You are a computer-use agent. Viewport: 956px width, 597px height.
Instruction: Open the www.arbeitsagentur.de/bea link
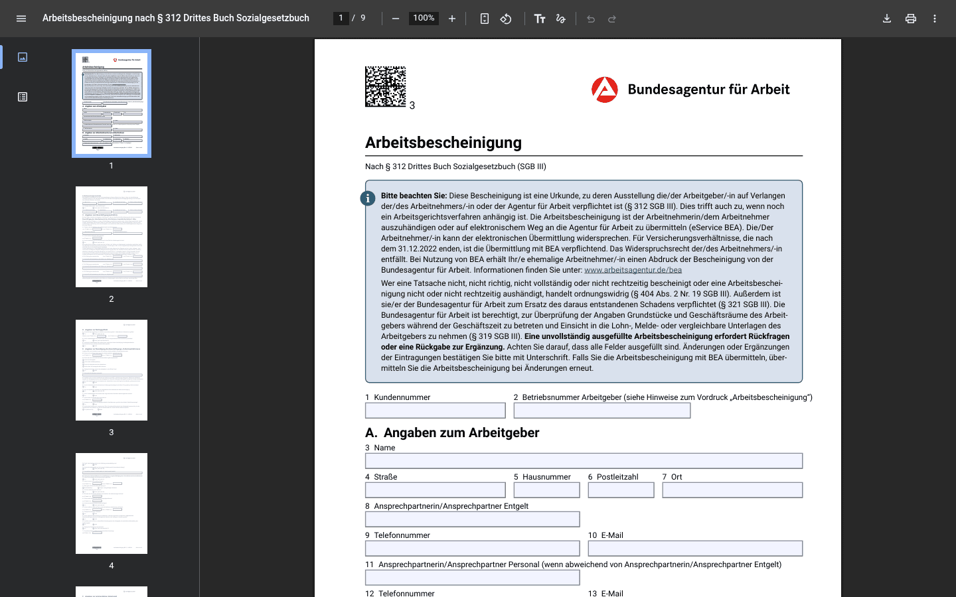pyautogui.click(x=633, y=270)
